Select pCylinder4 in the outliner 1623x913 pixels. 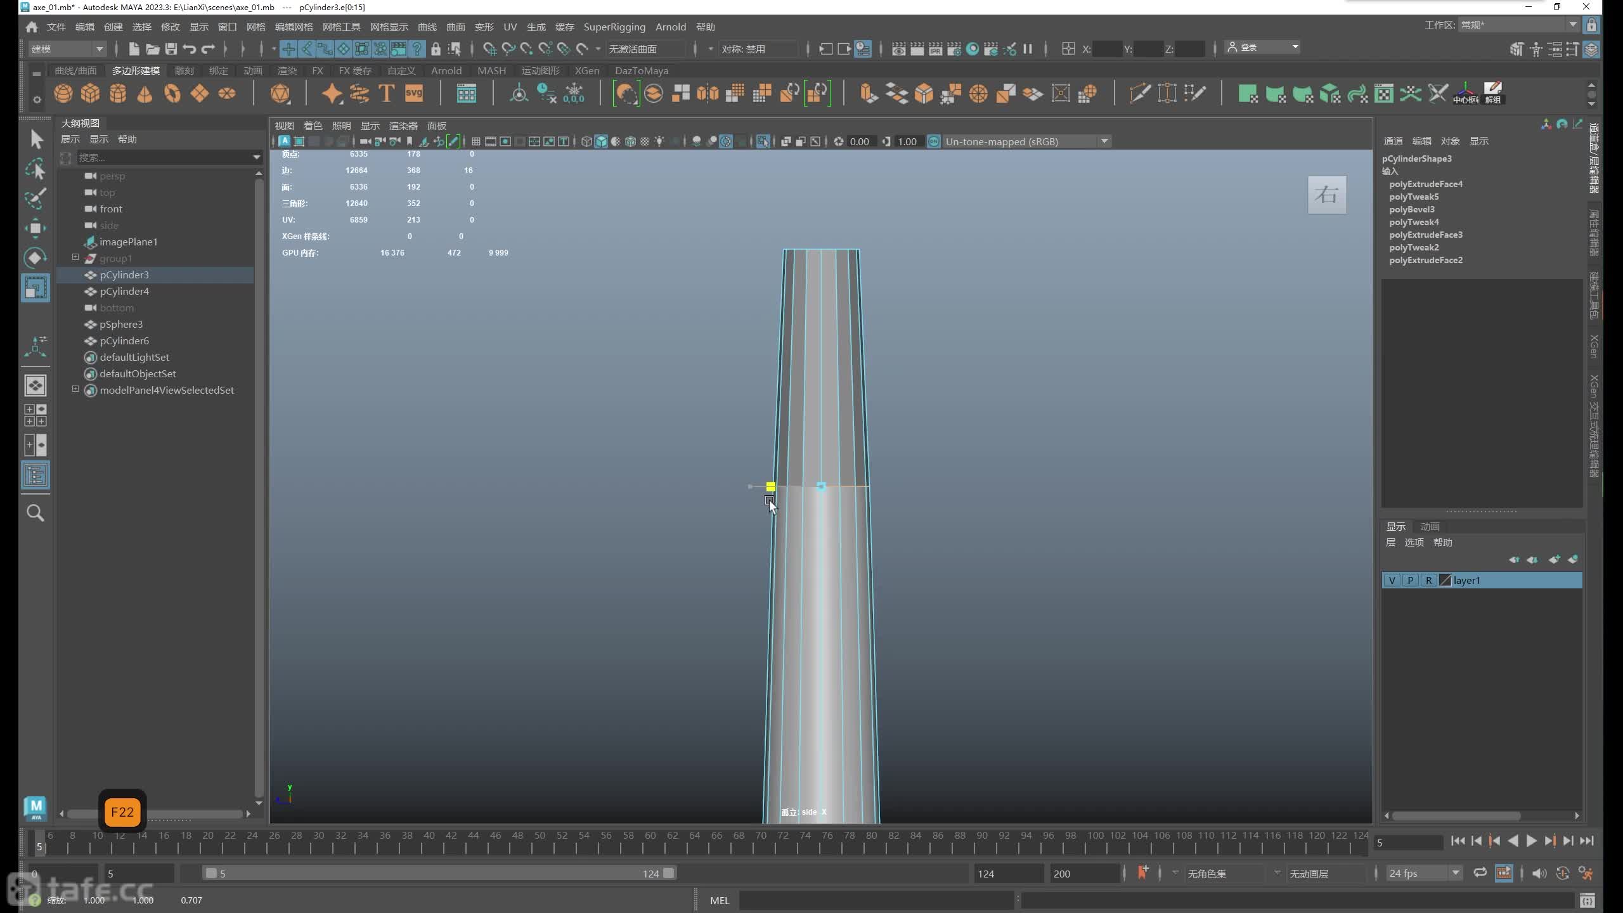point(124,291)
